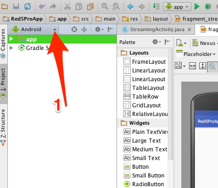Navigate Forward with gray right arrow
The image size is (218, 188).
coord(142,6)
